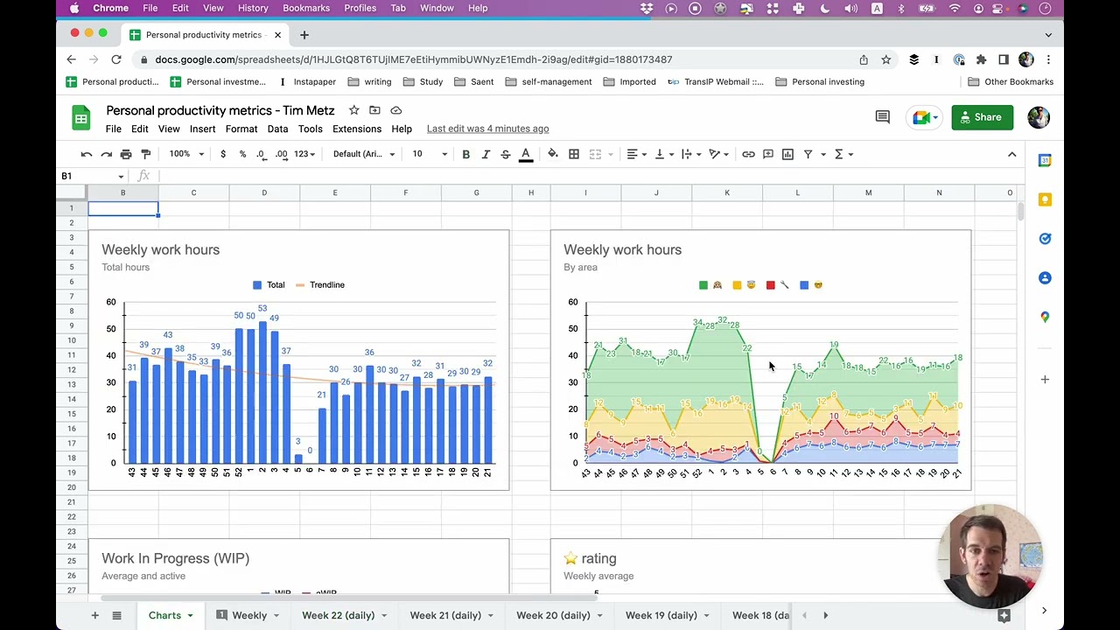1120x630 pixels.
Task: Open the borders options
Action: [574, 154]
